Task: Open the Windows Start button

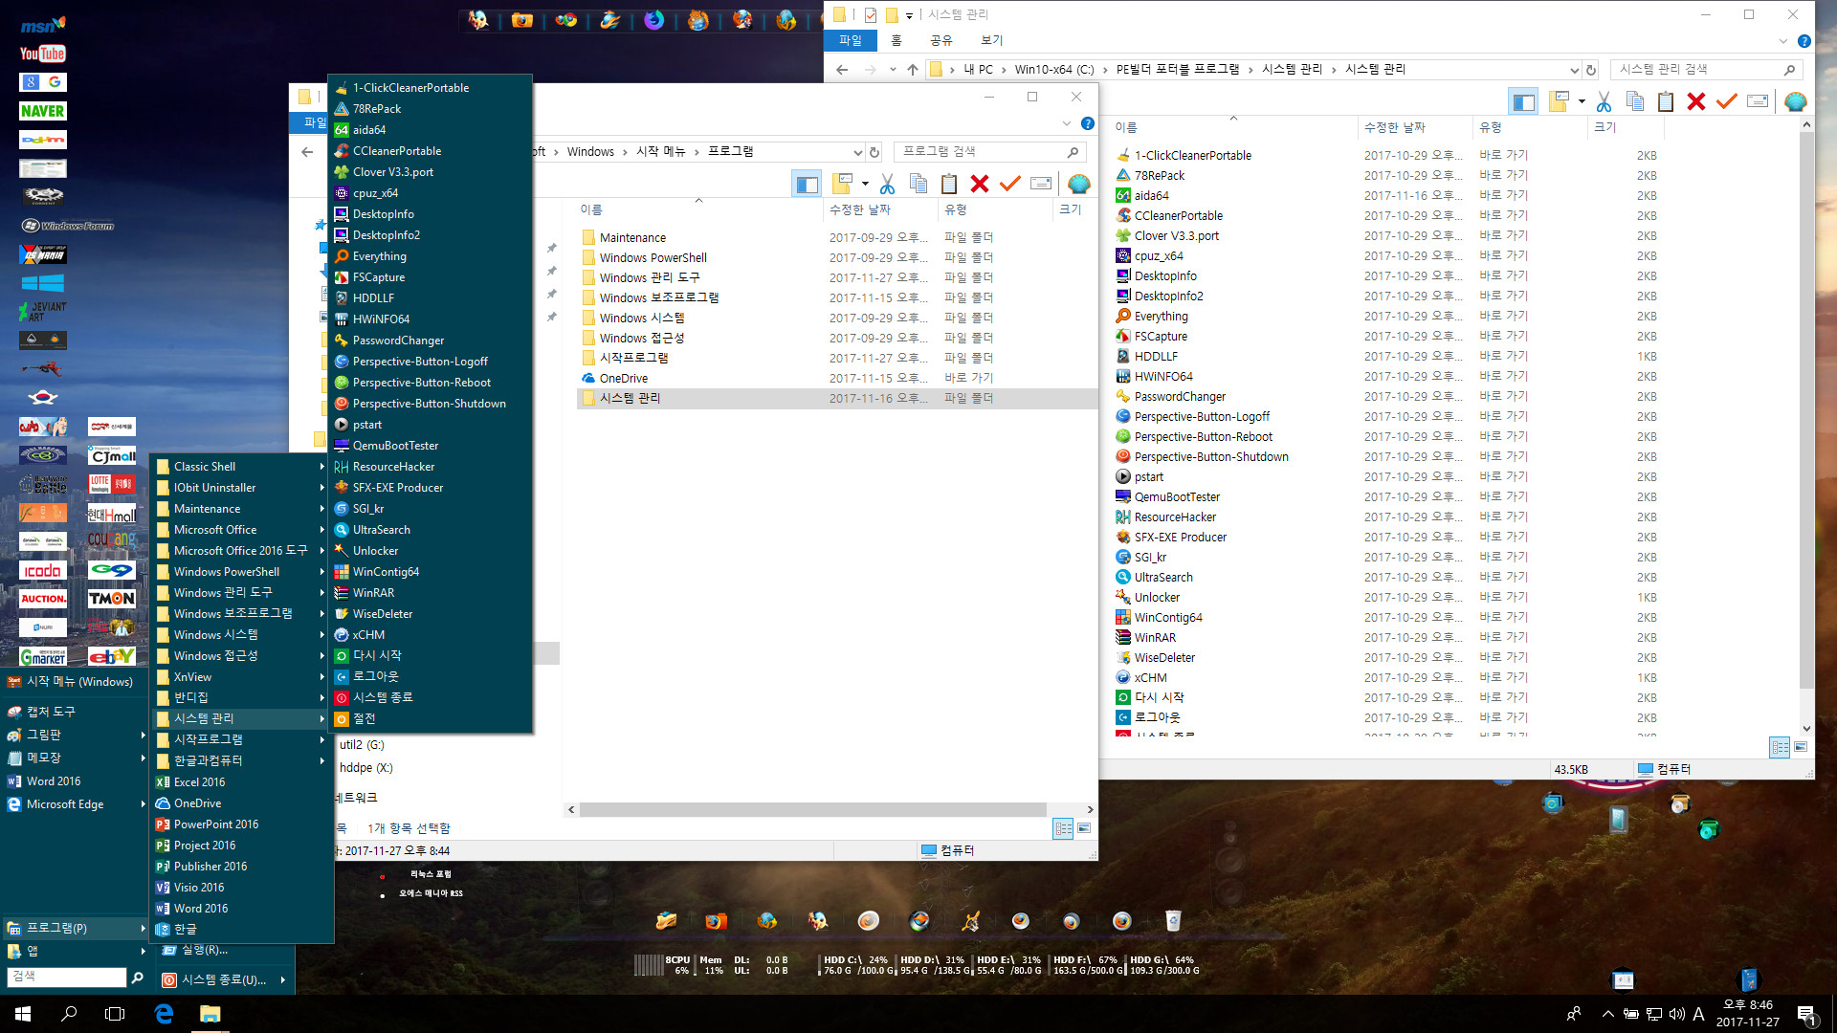Action: (23, 1014)
